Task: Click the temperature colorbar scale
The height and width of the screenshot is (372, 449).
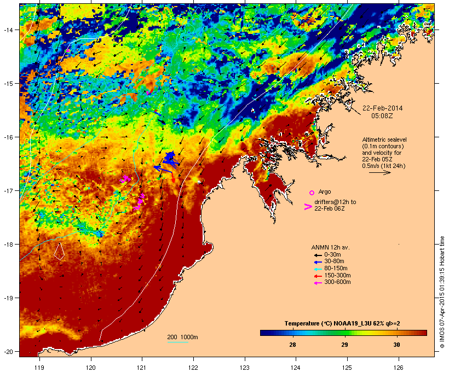Action: pyautogui.click(x=343, y=333)
